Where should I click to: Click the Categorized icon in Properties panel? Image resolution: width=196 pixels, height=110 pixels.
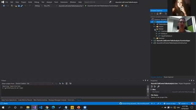pos(152,86)
